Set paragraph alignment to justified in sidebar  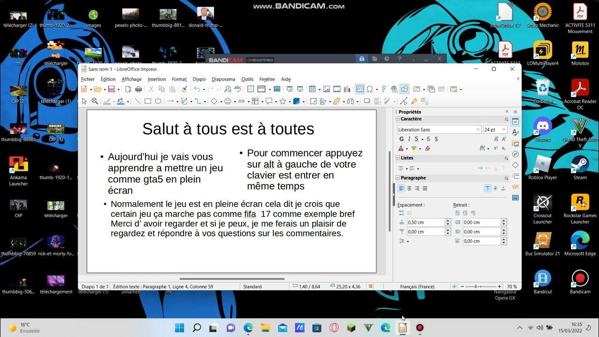(425, 188)
